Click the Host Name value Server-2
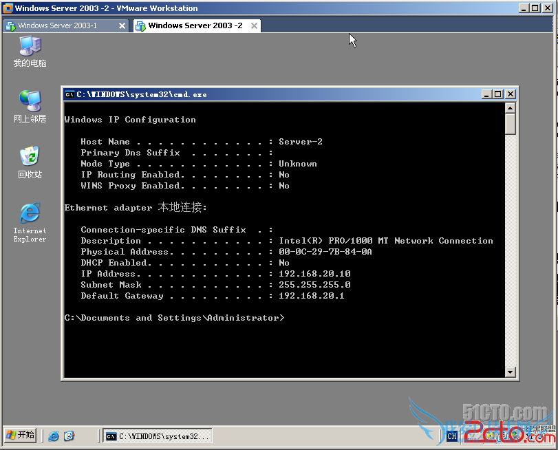 coord(301,141)
